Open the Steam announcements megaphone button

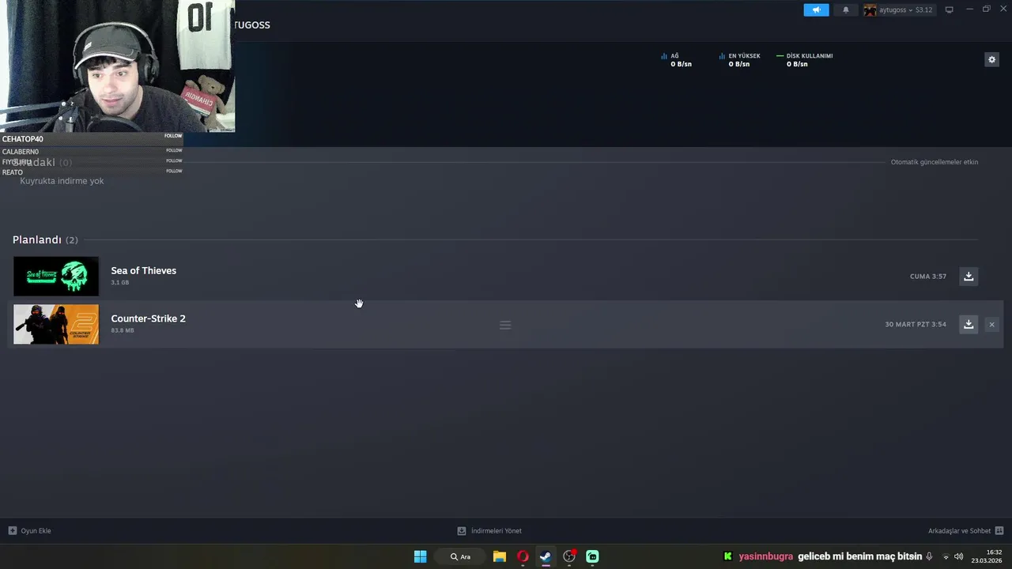point(816,9)
